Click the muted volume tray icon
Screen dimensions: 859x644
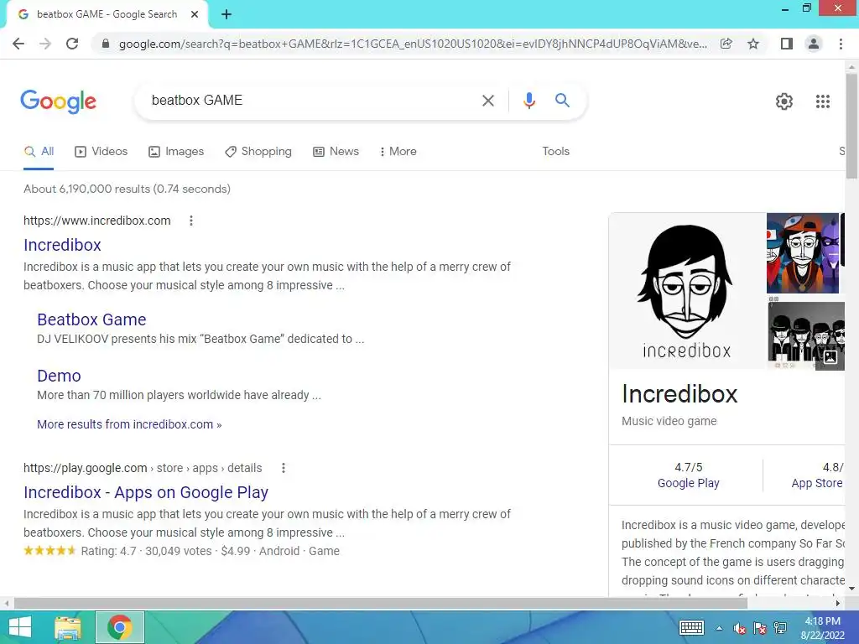740,628
